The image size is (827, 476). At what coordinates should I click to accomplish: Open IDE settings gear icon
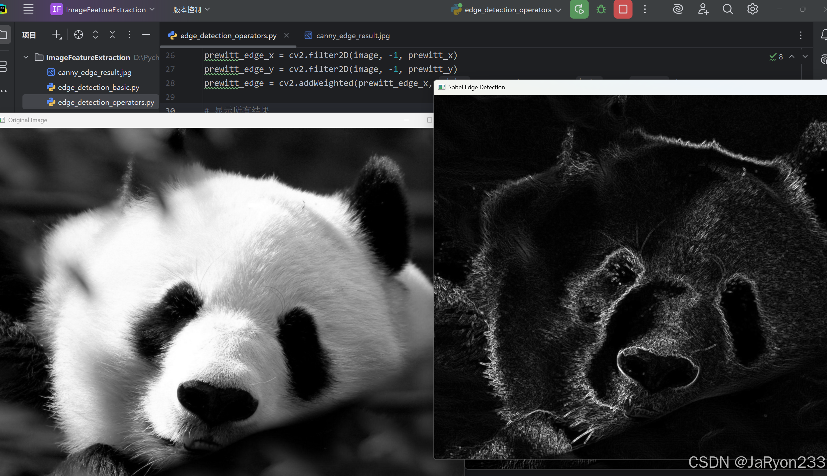click(752, 9)
